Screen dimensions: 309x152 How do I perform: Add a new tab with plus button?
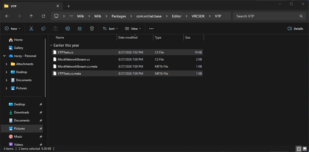pos(69,6)
